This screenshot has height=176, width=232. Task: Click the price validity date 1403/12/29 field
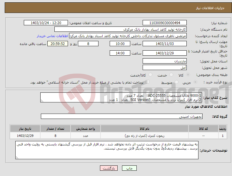tap(165, 53)
